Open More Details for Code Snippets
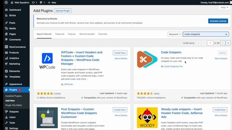 [x=221, y=58]
